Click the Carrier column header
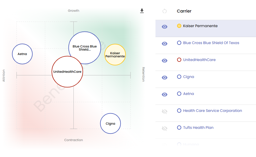 click(x=184, y=11)
